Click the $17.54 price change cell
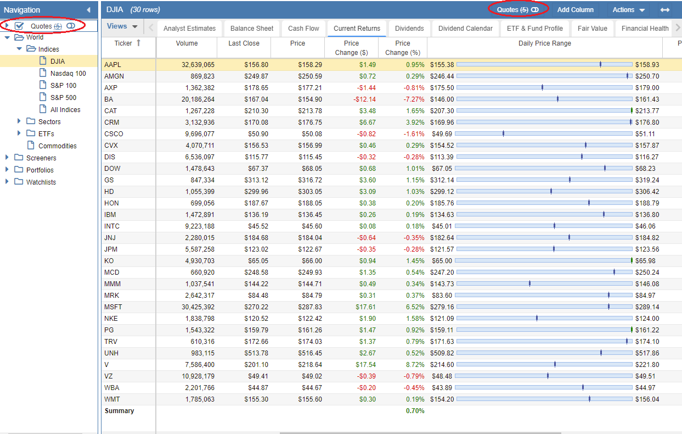Screen dimensions: 682x434 [352, 364]
